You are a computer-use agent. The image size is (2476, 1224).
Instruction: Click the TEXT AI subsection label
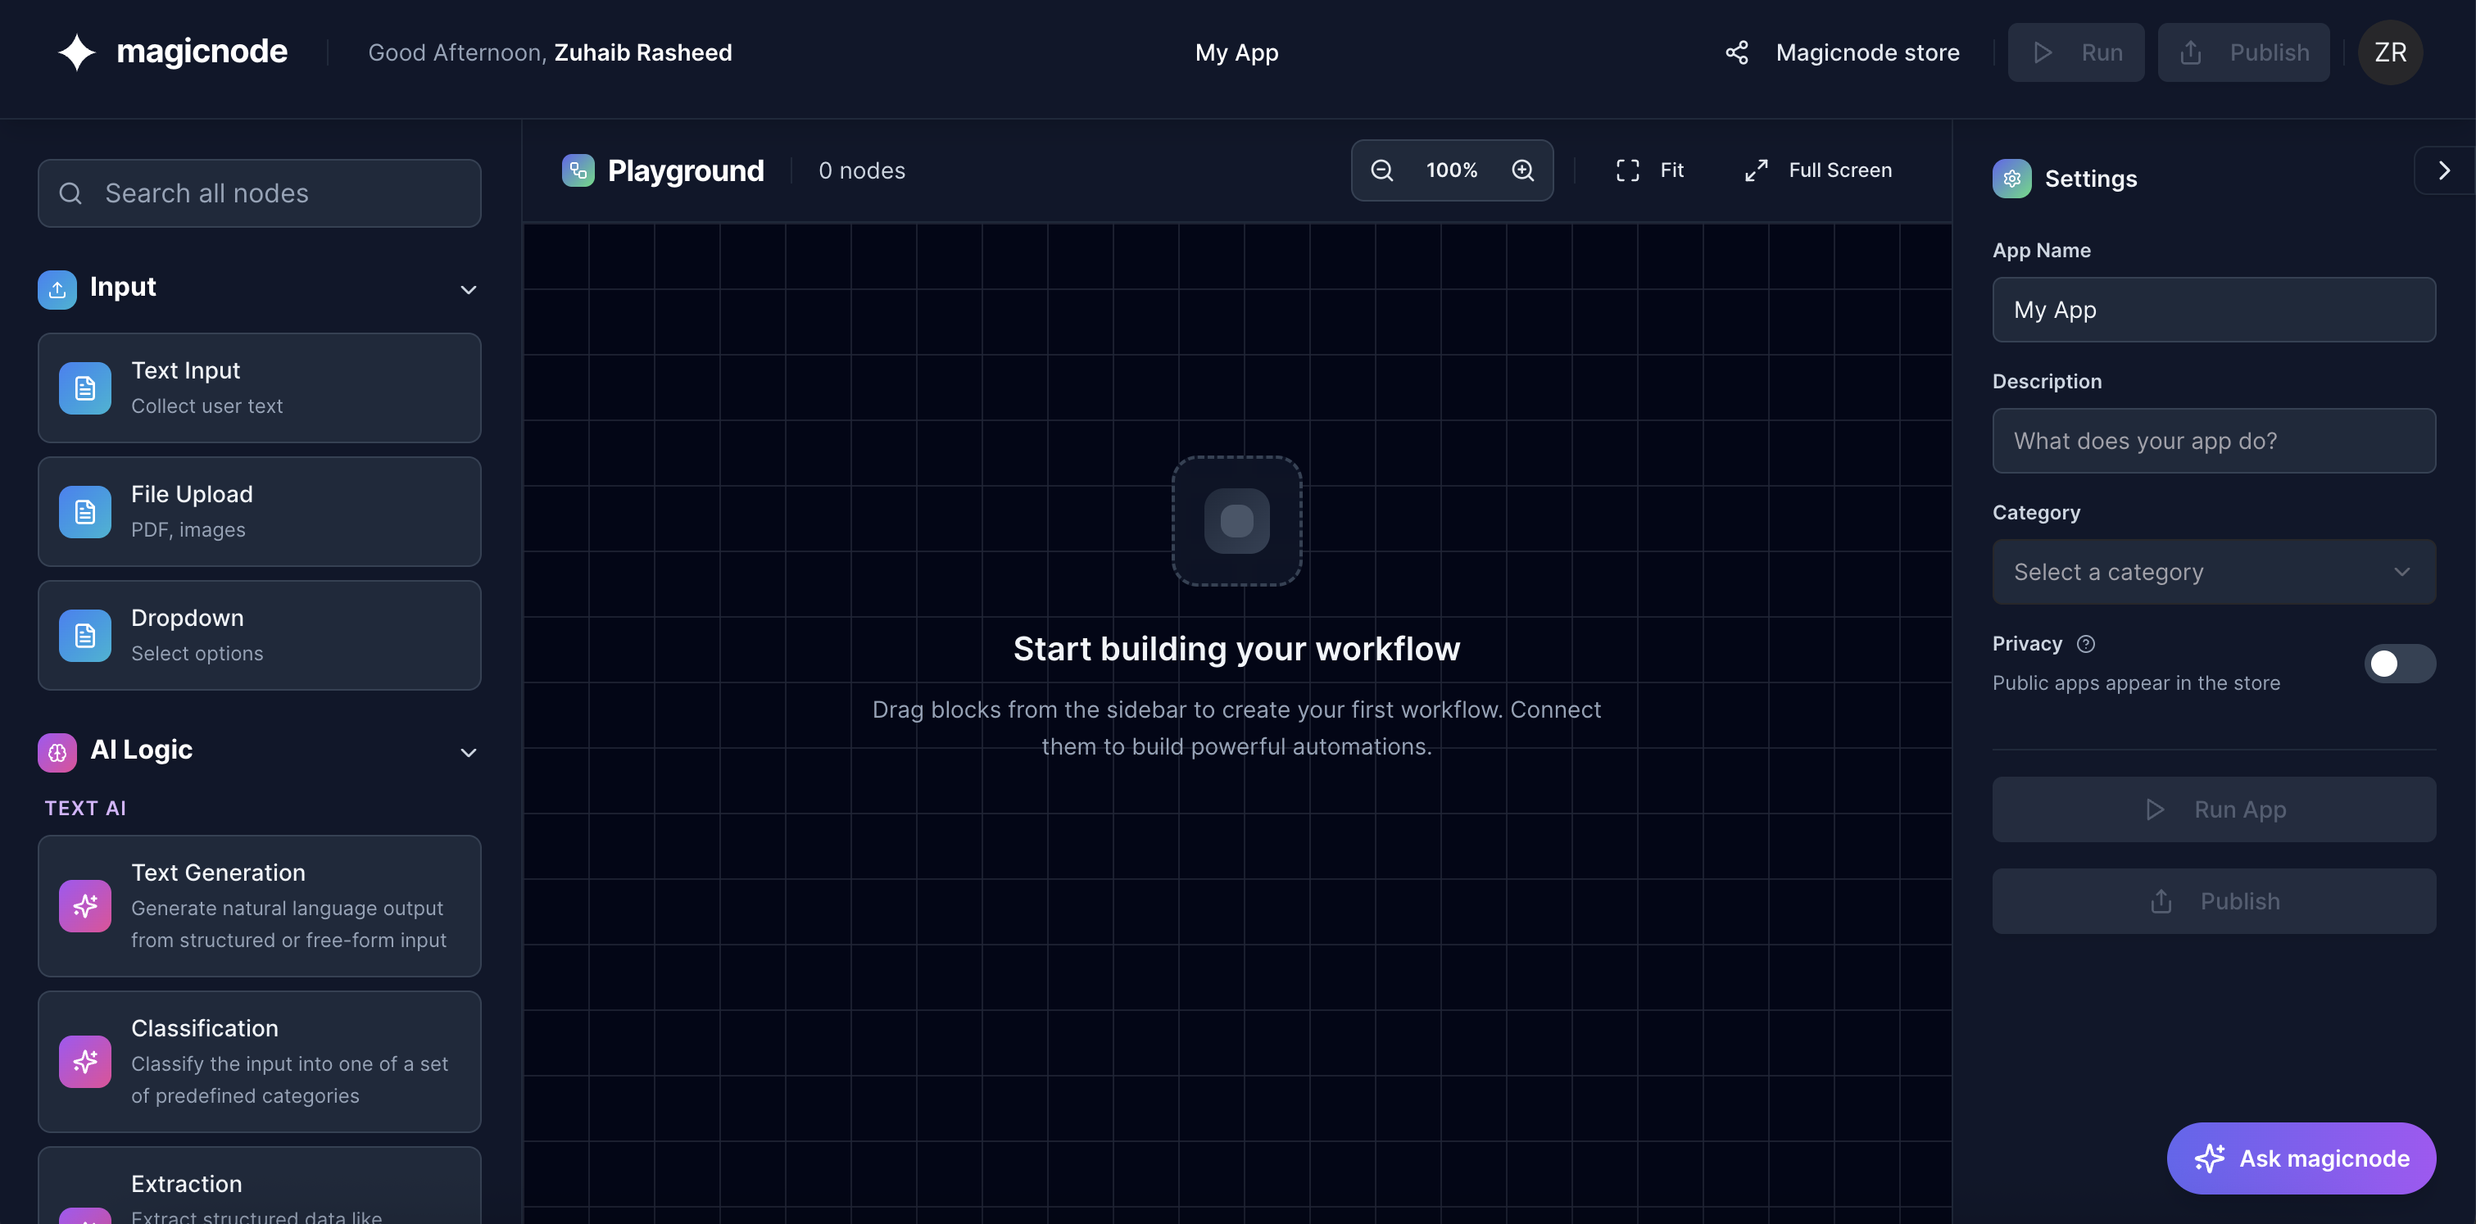[x=85, y=809]
